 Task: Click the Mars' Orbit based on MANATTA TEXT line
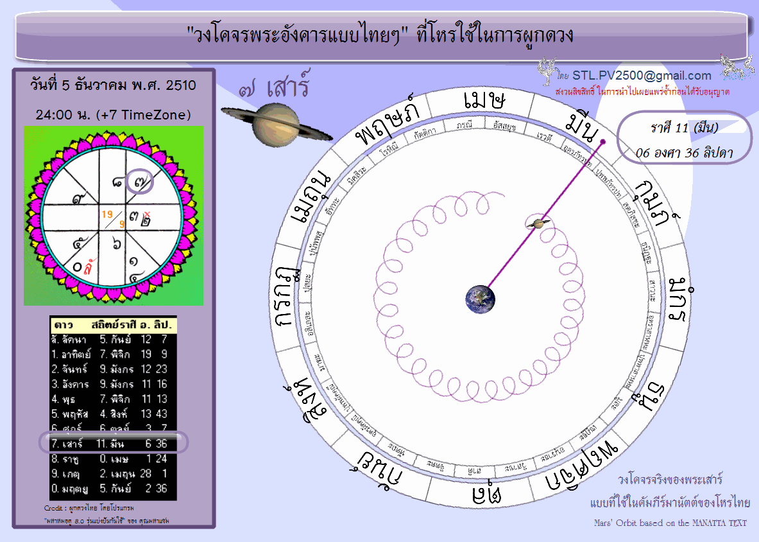(x=670, y=523)
